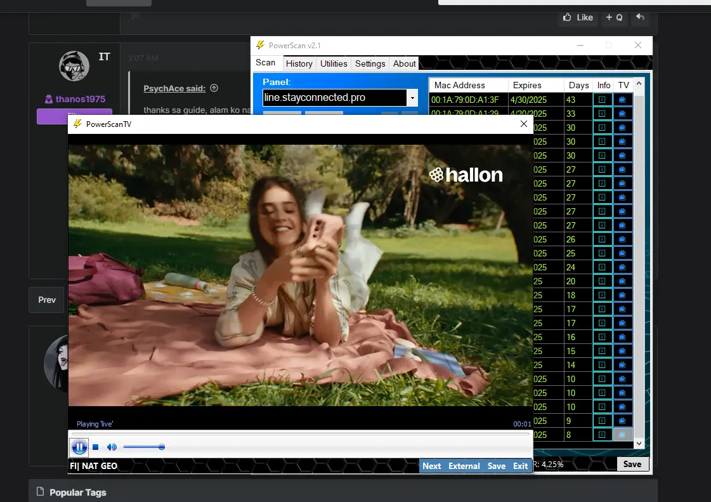This screenshot has height=502, width=711.
Task: Open Info for the 25-day row
Action: point(602,253)
